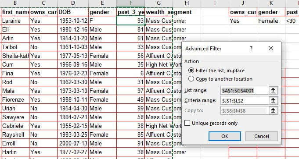Select the name cell Talbot
This screenshot has width=299, height=159.
click(15, 47)
